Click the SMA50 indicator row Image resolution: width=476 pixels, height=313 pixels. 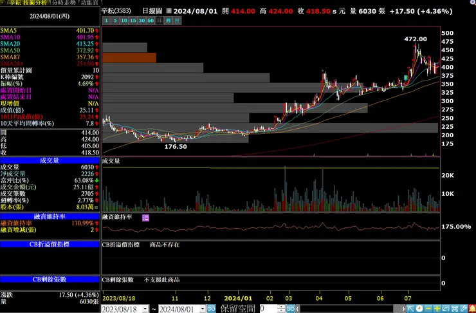click(50, 50)
